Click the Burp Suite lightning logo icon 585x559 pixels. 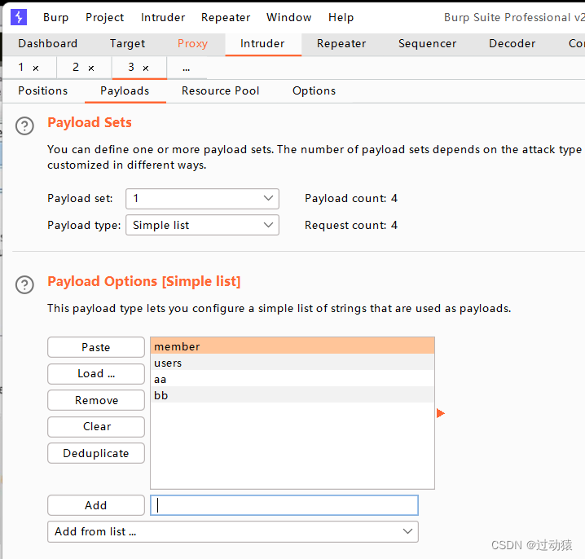(18, 17)
